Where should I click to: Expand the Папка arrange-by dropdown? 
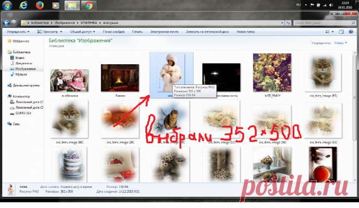(341, 43)
